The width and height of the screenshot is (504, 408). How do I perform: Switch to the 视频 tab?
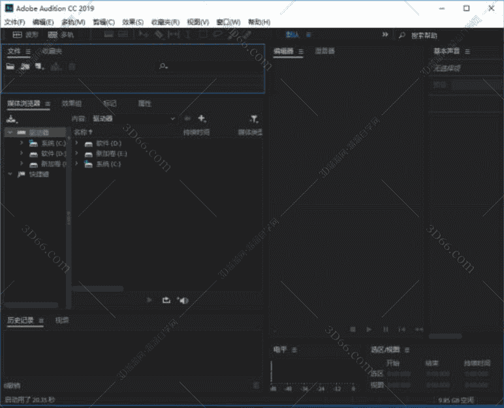point(62,320)
